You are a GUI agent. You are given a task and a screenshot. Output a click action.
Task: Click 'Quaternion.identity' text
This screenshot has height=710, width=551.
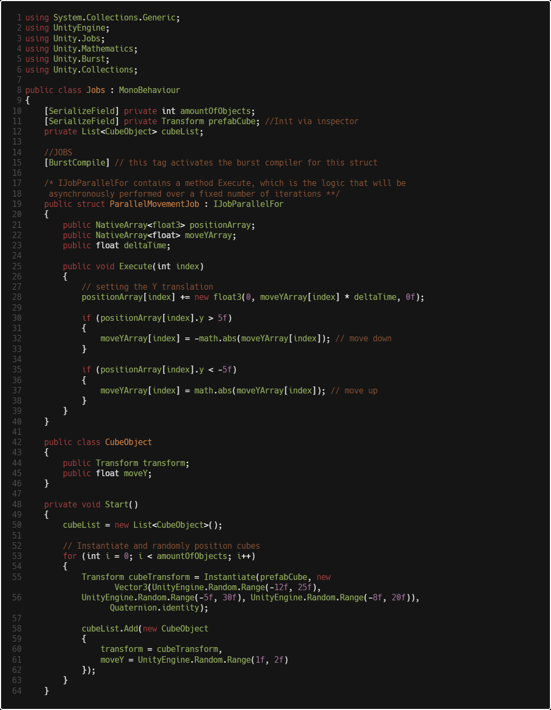[154, 608]
